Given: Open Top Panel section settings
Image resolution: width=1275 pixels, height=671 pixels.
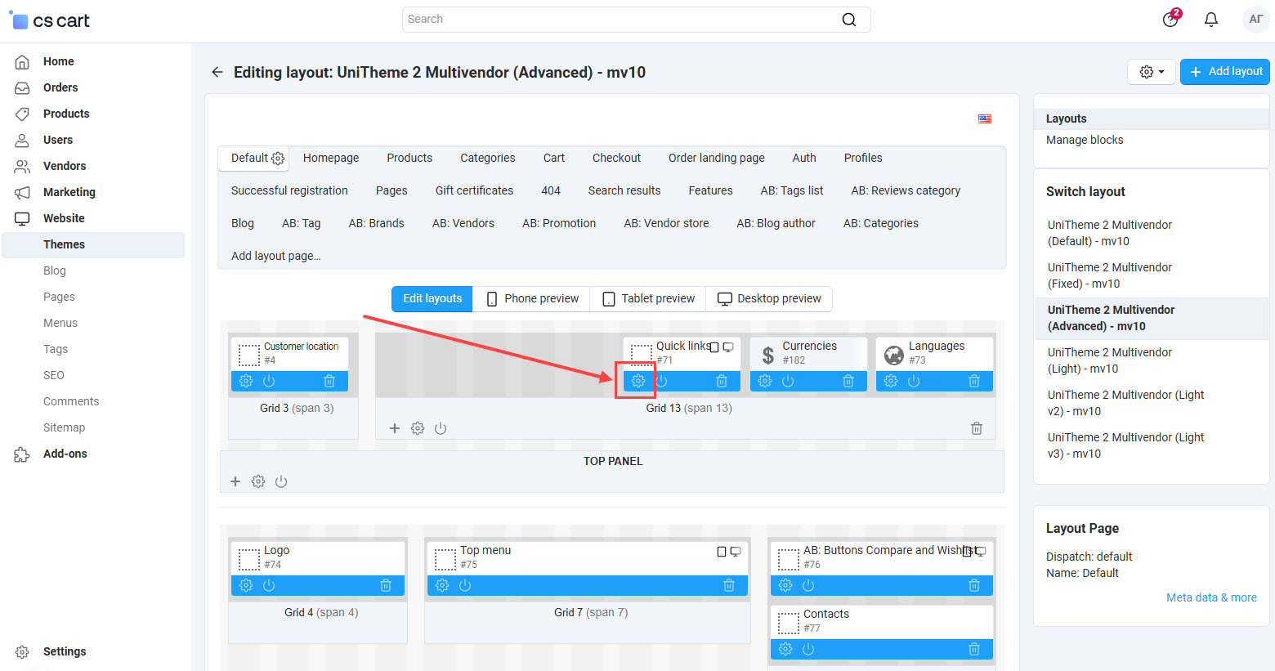Looking at the screenshot, I should tap(258, 481).
